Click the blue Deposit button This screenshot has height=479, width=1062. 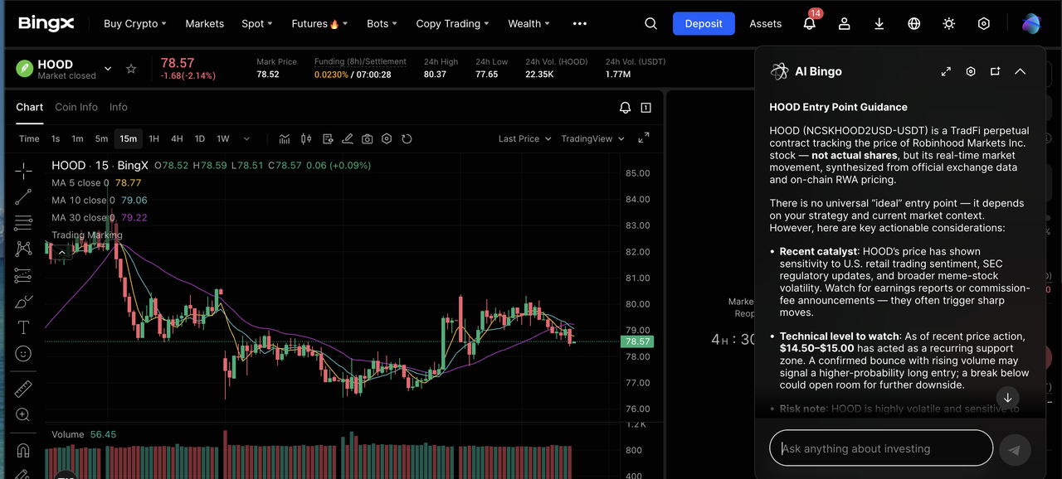pyautogui.click(x=703, y=23)
